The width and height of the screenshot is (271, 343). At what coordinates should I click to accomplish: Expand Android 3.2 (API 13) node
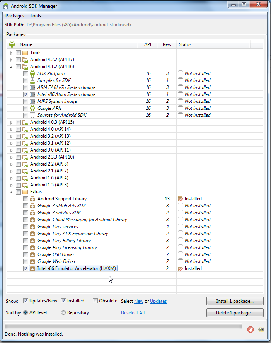click(x=11, y=136)
